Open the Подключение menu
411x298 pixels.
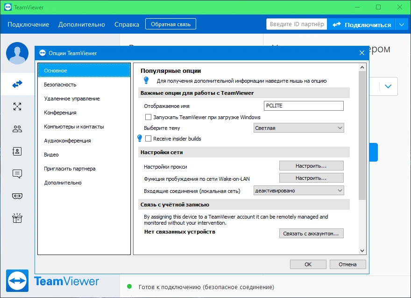(28, 24)
